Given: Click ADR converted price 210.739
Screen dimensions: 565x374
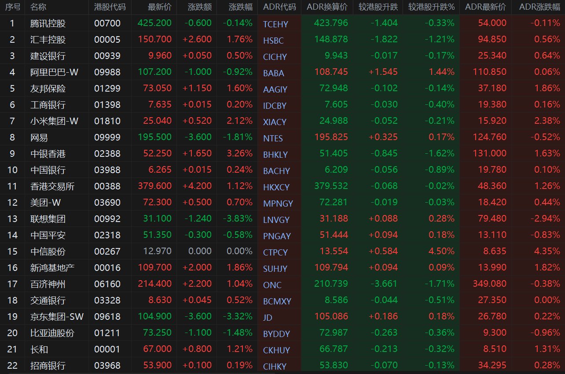Looking at the screenshot, I should tap(330, 284).
